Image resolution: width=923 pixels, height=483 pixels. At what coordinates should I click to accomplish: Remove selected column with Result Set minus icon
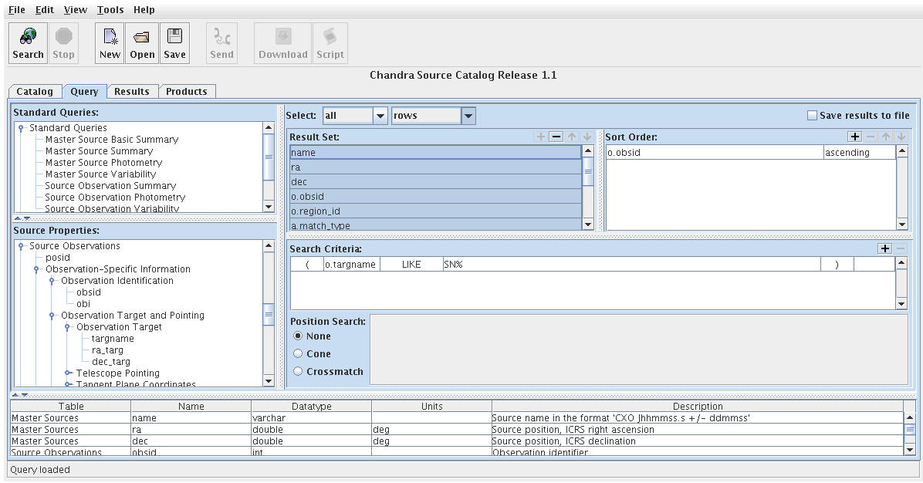(556, 137)
